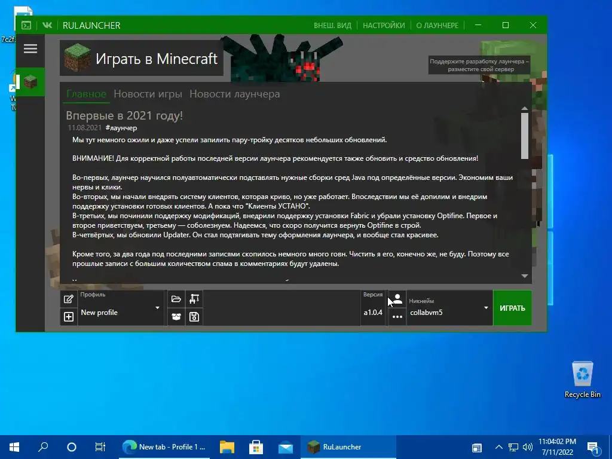Viewport: 612px width, 459px height.
Task: Open Task View on taskbar
Action: click(x=100, y=447)
